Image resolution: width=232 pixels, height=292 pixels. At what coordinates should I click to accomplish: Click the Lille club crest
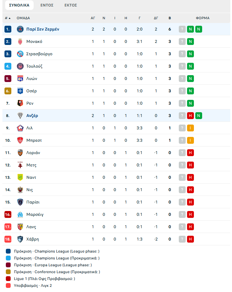click(x=20, y=128)
